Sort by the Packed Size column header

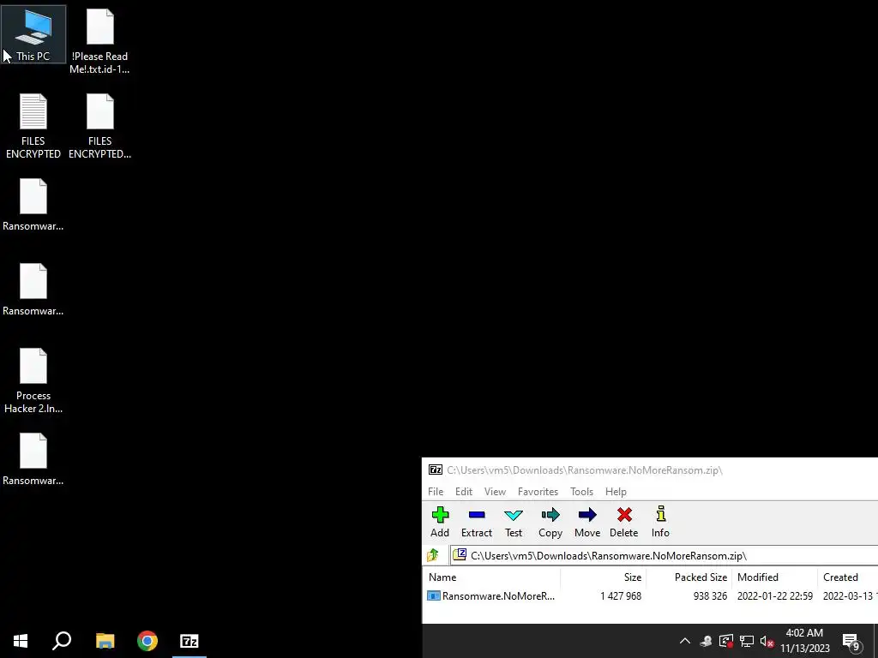[x=689, y=577]
